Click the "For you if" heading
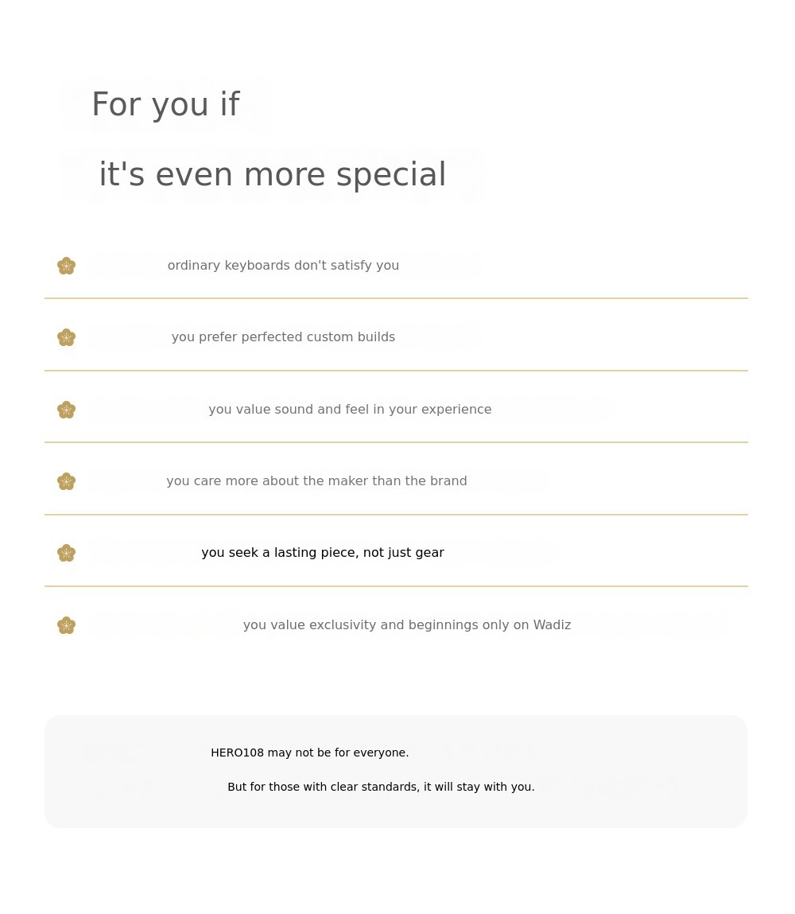This screenshot has width=795, height=914. tap(165, 105)
